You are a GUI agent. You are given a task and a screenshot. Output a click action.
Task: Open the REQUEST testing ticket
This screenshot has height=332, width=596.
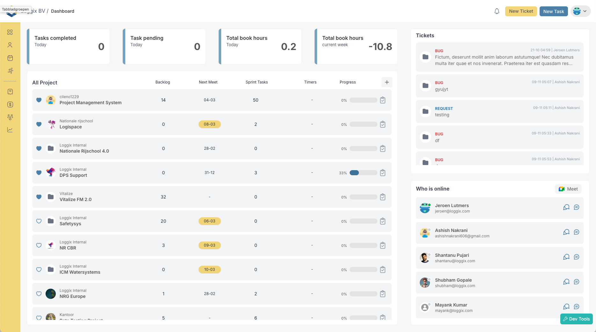[x=499, y=112]
